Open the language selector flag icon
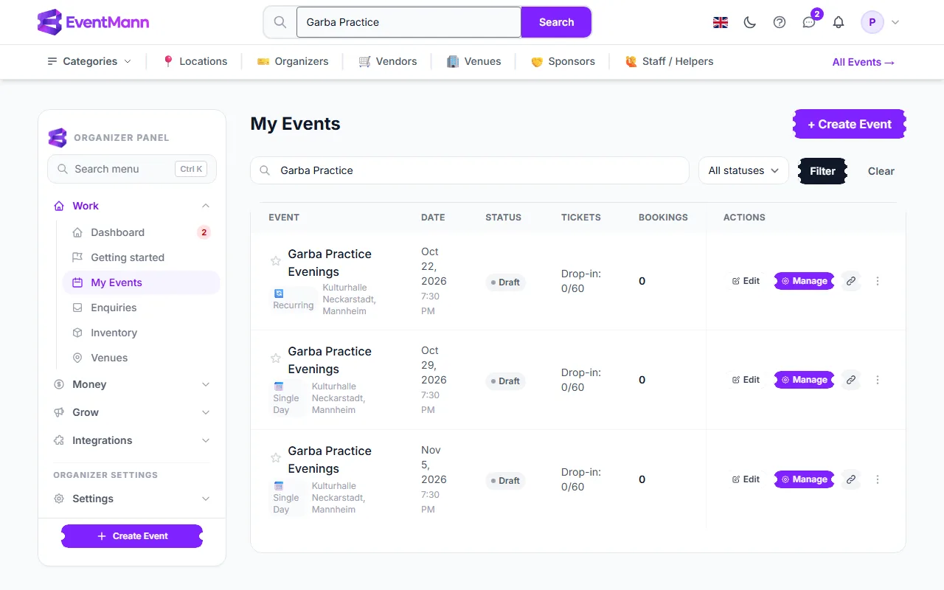 pos(721,22)
